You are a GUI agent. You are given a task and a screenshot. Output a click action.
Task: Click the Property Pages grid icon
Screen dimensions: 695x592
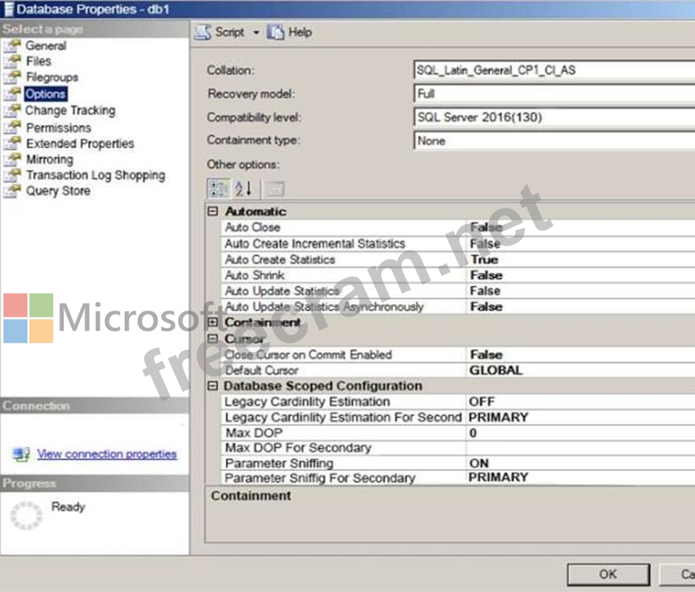(x=275, y=190)
